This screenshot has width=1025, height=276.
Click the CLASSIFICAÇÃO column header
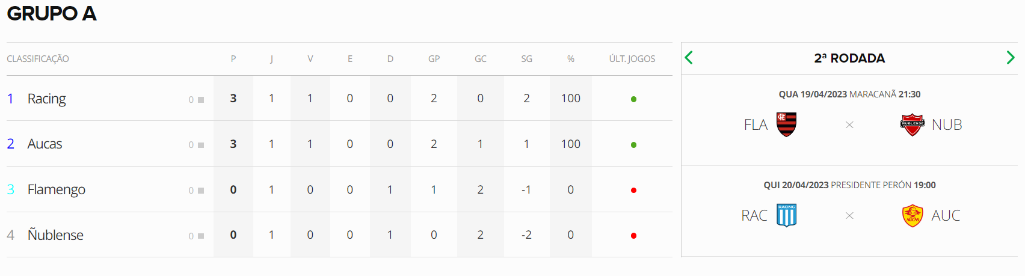coord(38,59)
